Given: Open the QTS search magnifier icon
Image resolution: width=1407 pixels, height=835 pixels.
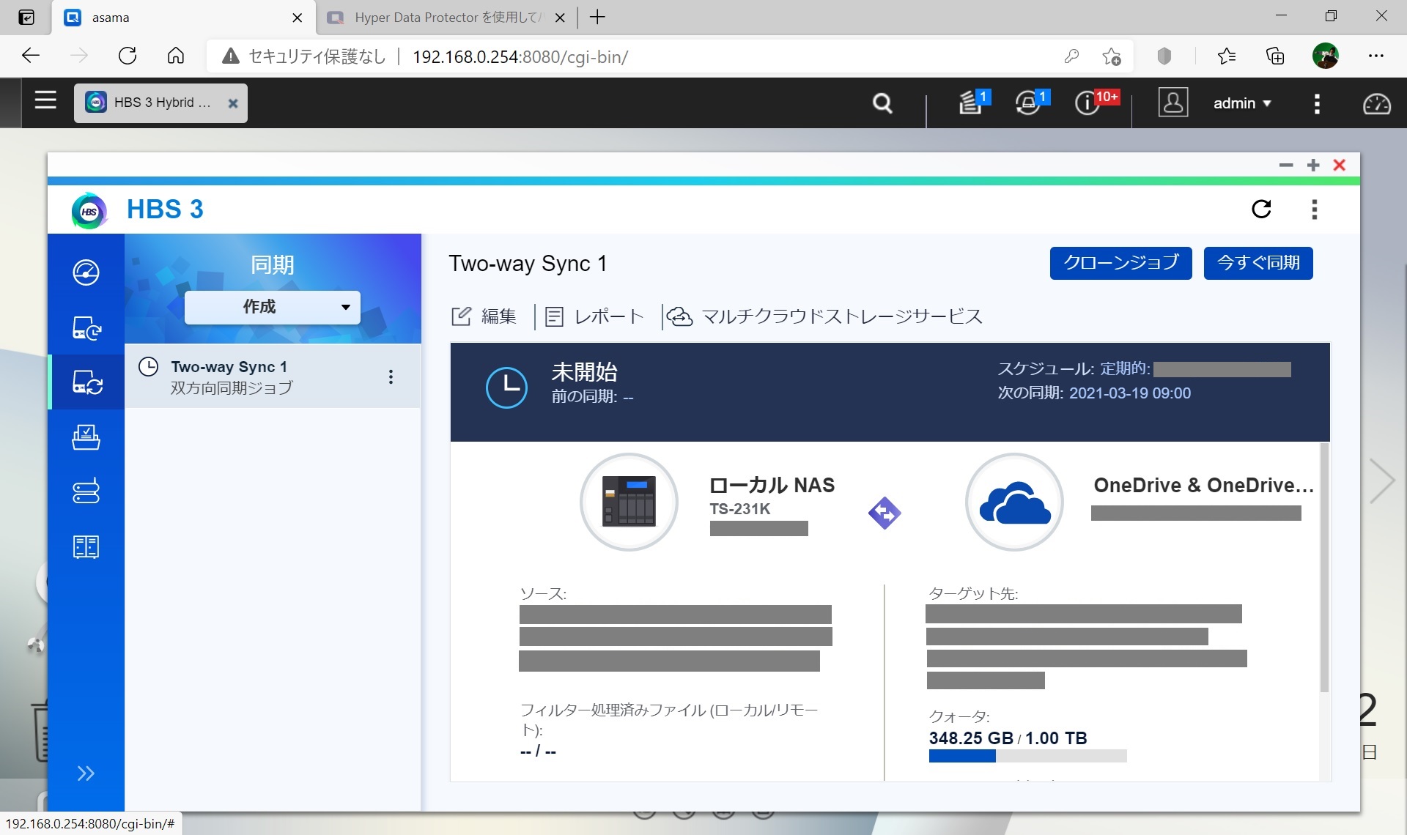Looking at the screenshot, I should [x=882, y=103].
